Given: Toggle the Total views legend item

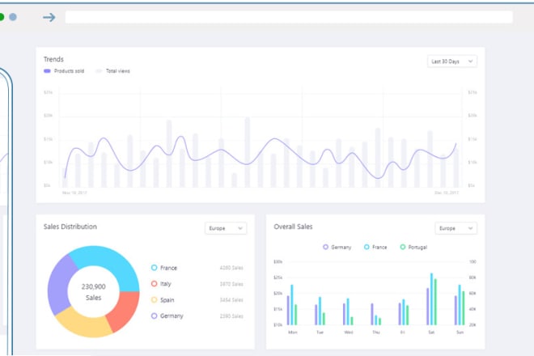Looking at the screenshot, I should (x=112, y=71).
